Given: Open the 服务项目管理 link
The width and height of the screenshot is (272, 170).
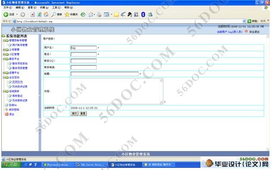Looking at the screenshot, I should point(20,68).
